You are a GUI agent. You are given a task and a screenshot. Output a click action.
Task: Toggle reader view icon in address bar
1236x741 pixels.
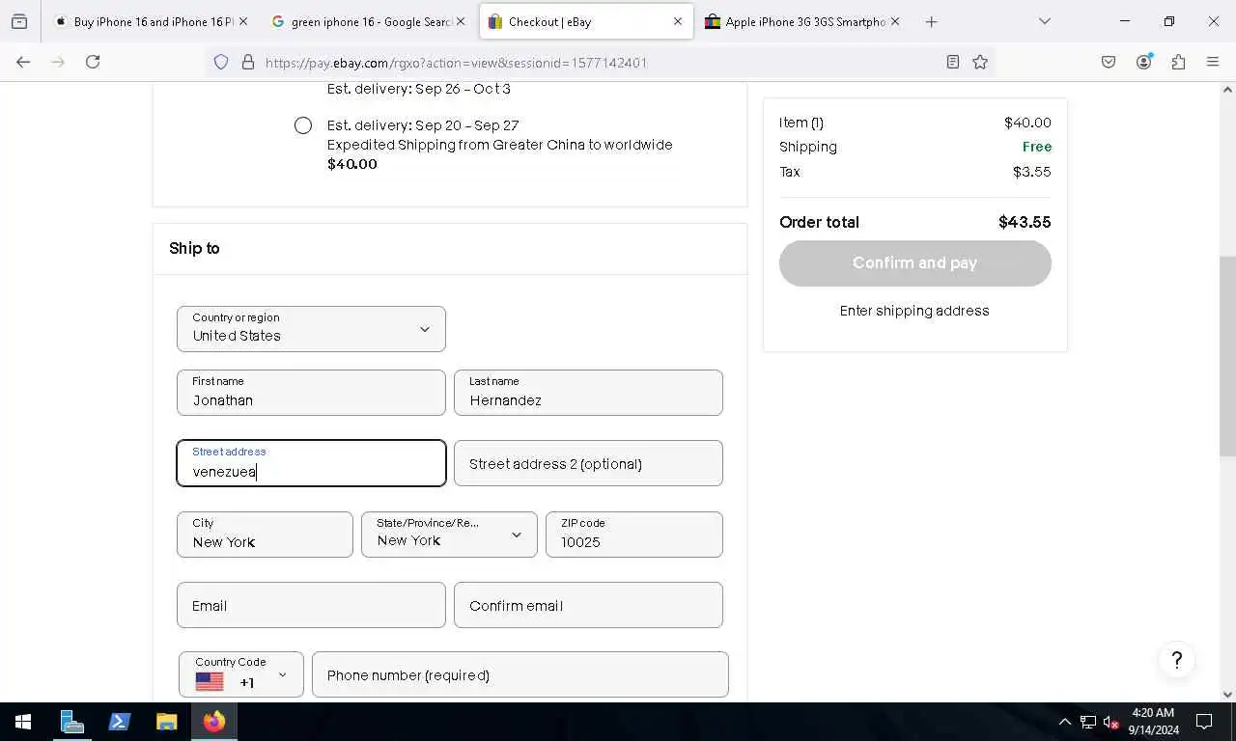pyautogui.click(x=952, y=62)
